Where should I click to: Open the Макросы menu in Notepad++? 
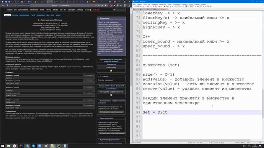pos(185,4)
